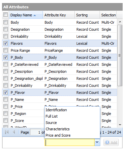The image size is (124, 152).
Task: Choose Source from the dropdown list
Action: click(72, 123)
